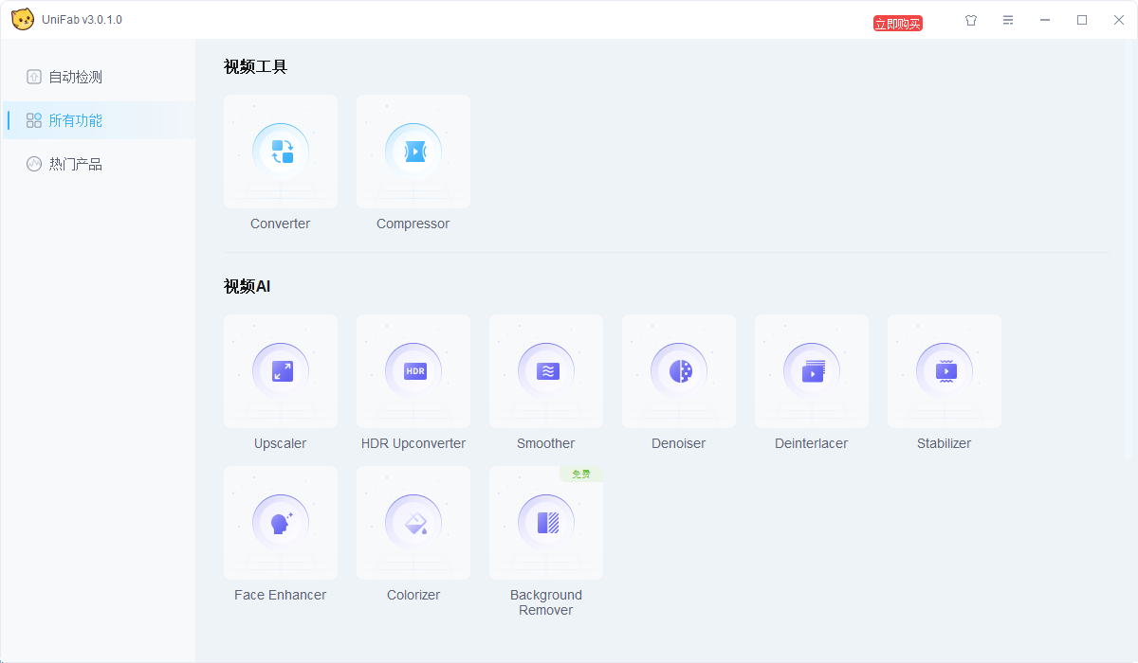
Task: Open the gift promotions icon
Action: click(x=970, y=19)
